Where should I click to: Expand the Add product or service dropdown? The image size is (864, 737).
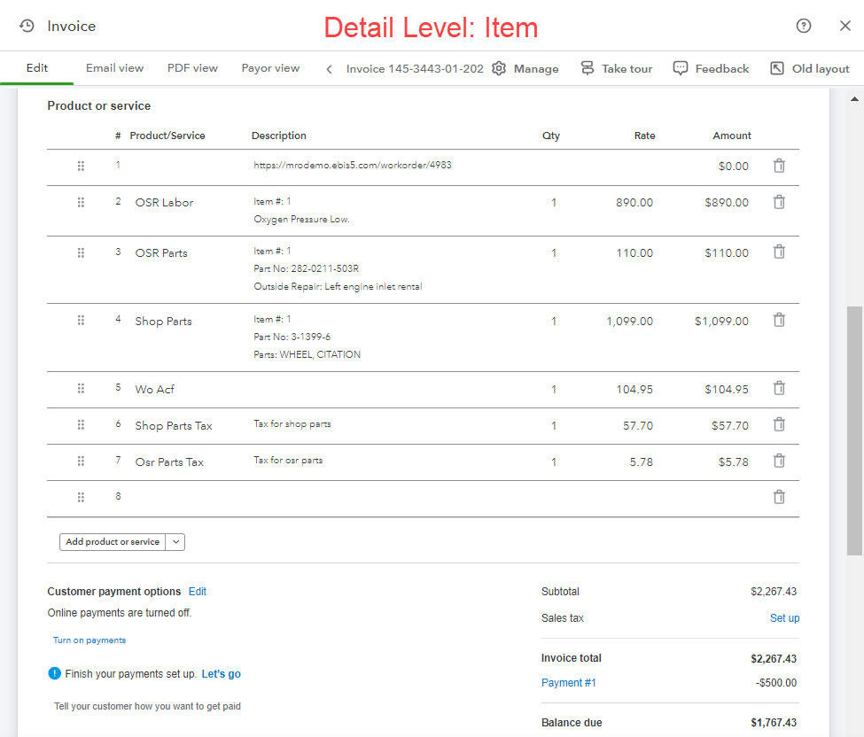(x=175, y=541)
